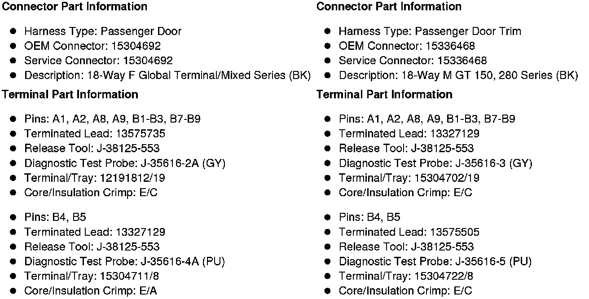
Task: Select Terminal/Tray 15304711/8 entry
Action: tap(92, 277)
